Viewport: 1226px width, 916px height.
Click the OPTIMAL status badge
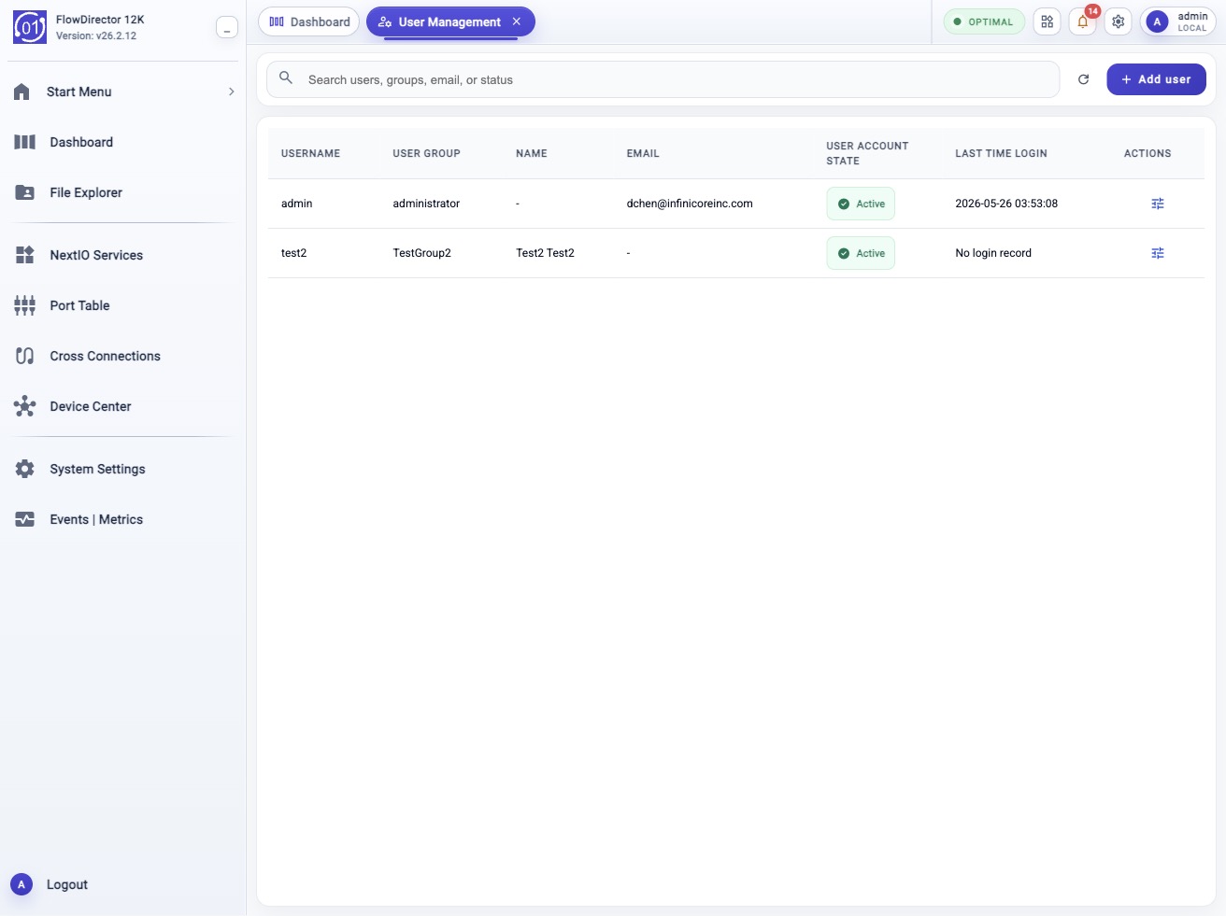coord(984,21)
